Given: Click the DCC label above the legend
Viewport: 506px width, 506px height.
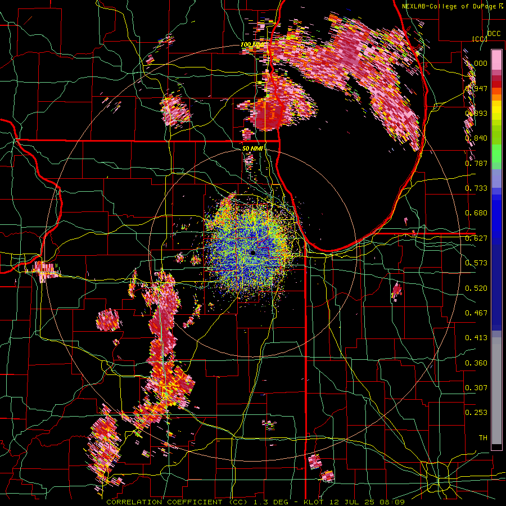Looking at the screenshot, I should 494,34.
